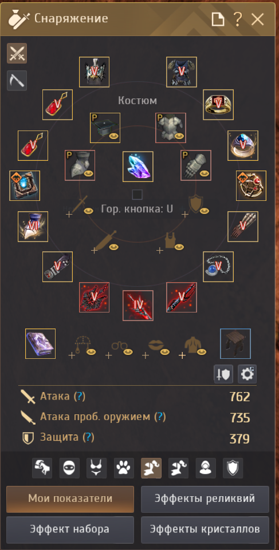This screenshot has width=279, height=550.
Task: Click the Эффекты кристаллов button
Action: 205,529
